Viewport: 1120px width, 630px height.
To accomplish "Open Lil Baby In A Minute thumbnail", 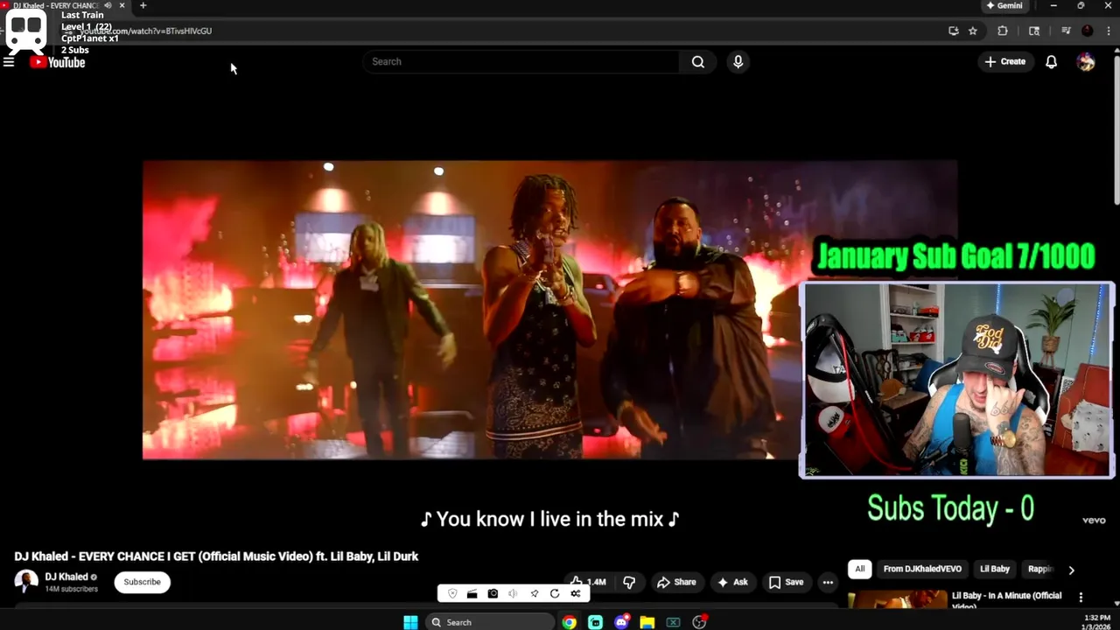I will pyautogui.click(x=897, y=600).
